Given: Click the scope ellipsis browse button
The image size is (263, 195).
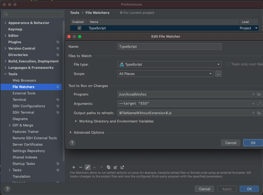Looking at the screenshot, I should click(218, 74).
